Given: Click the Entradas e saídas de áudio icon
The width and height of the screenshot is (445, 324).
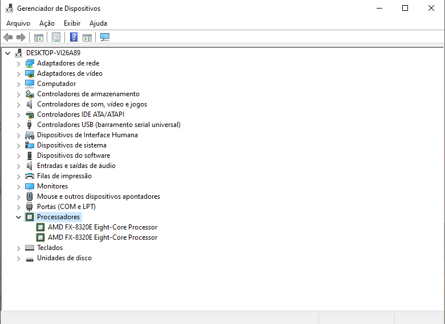Looking at the screenshot, I should (x=30, y=166).
